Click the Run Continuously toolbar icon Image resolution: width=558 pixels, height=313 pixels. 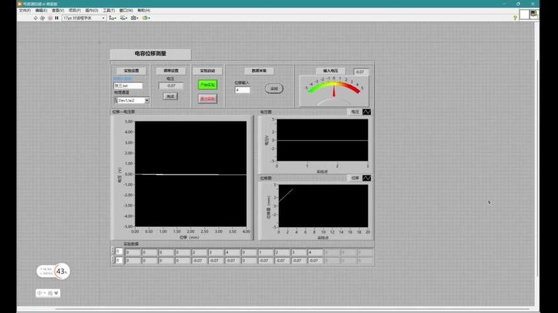(x=43, y=18)
